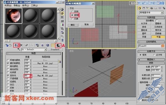Open the 材质(M) menu

(x=8, y=6)
